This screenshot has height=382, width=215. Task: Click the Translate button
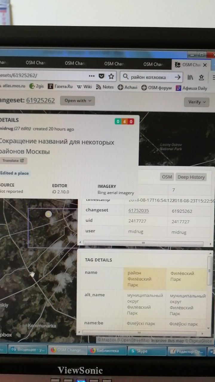tap(13, 161)
